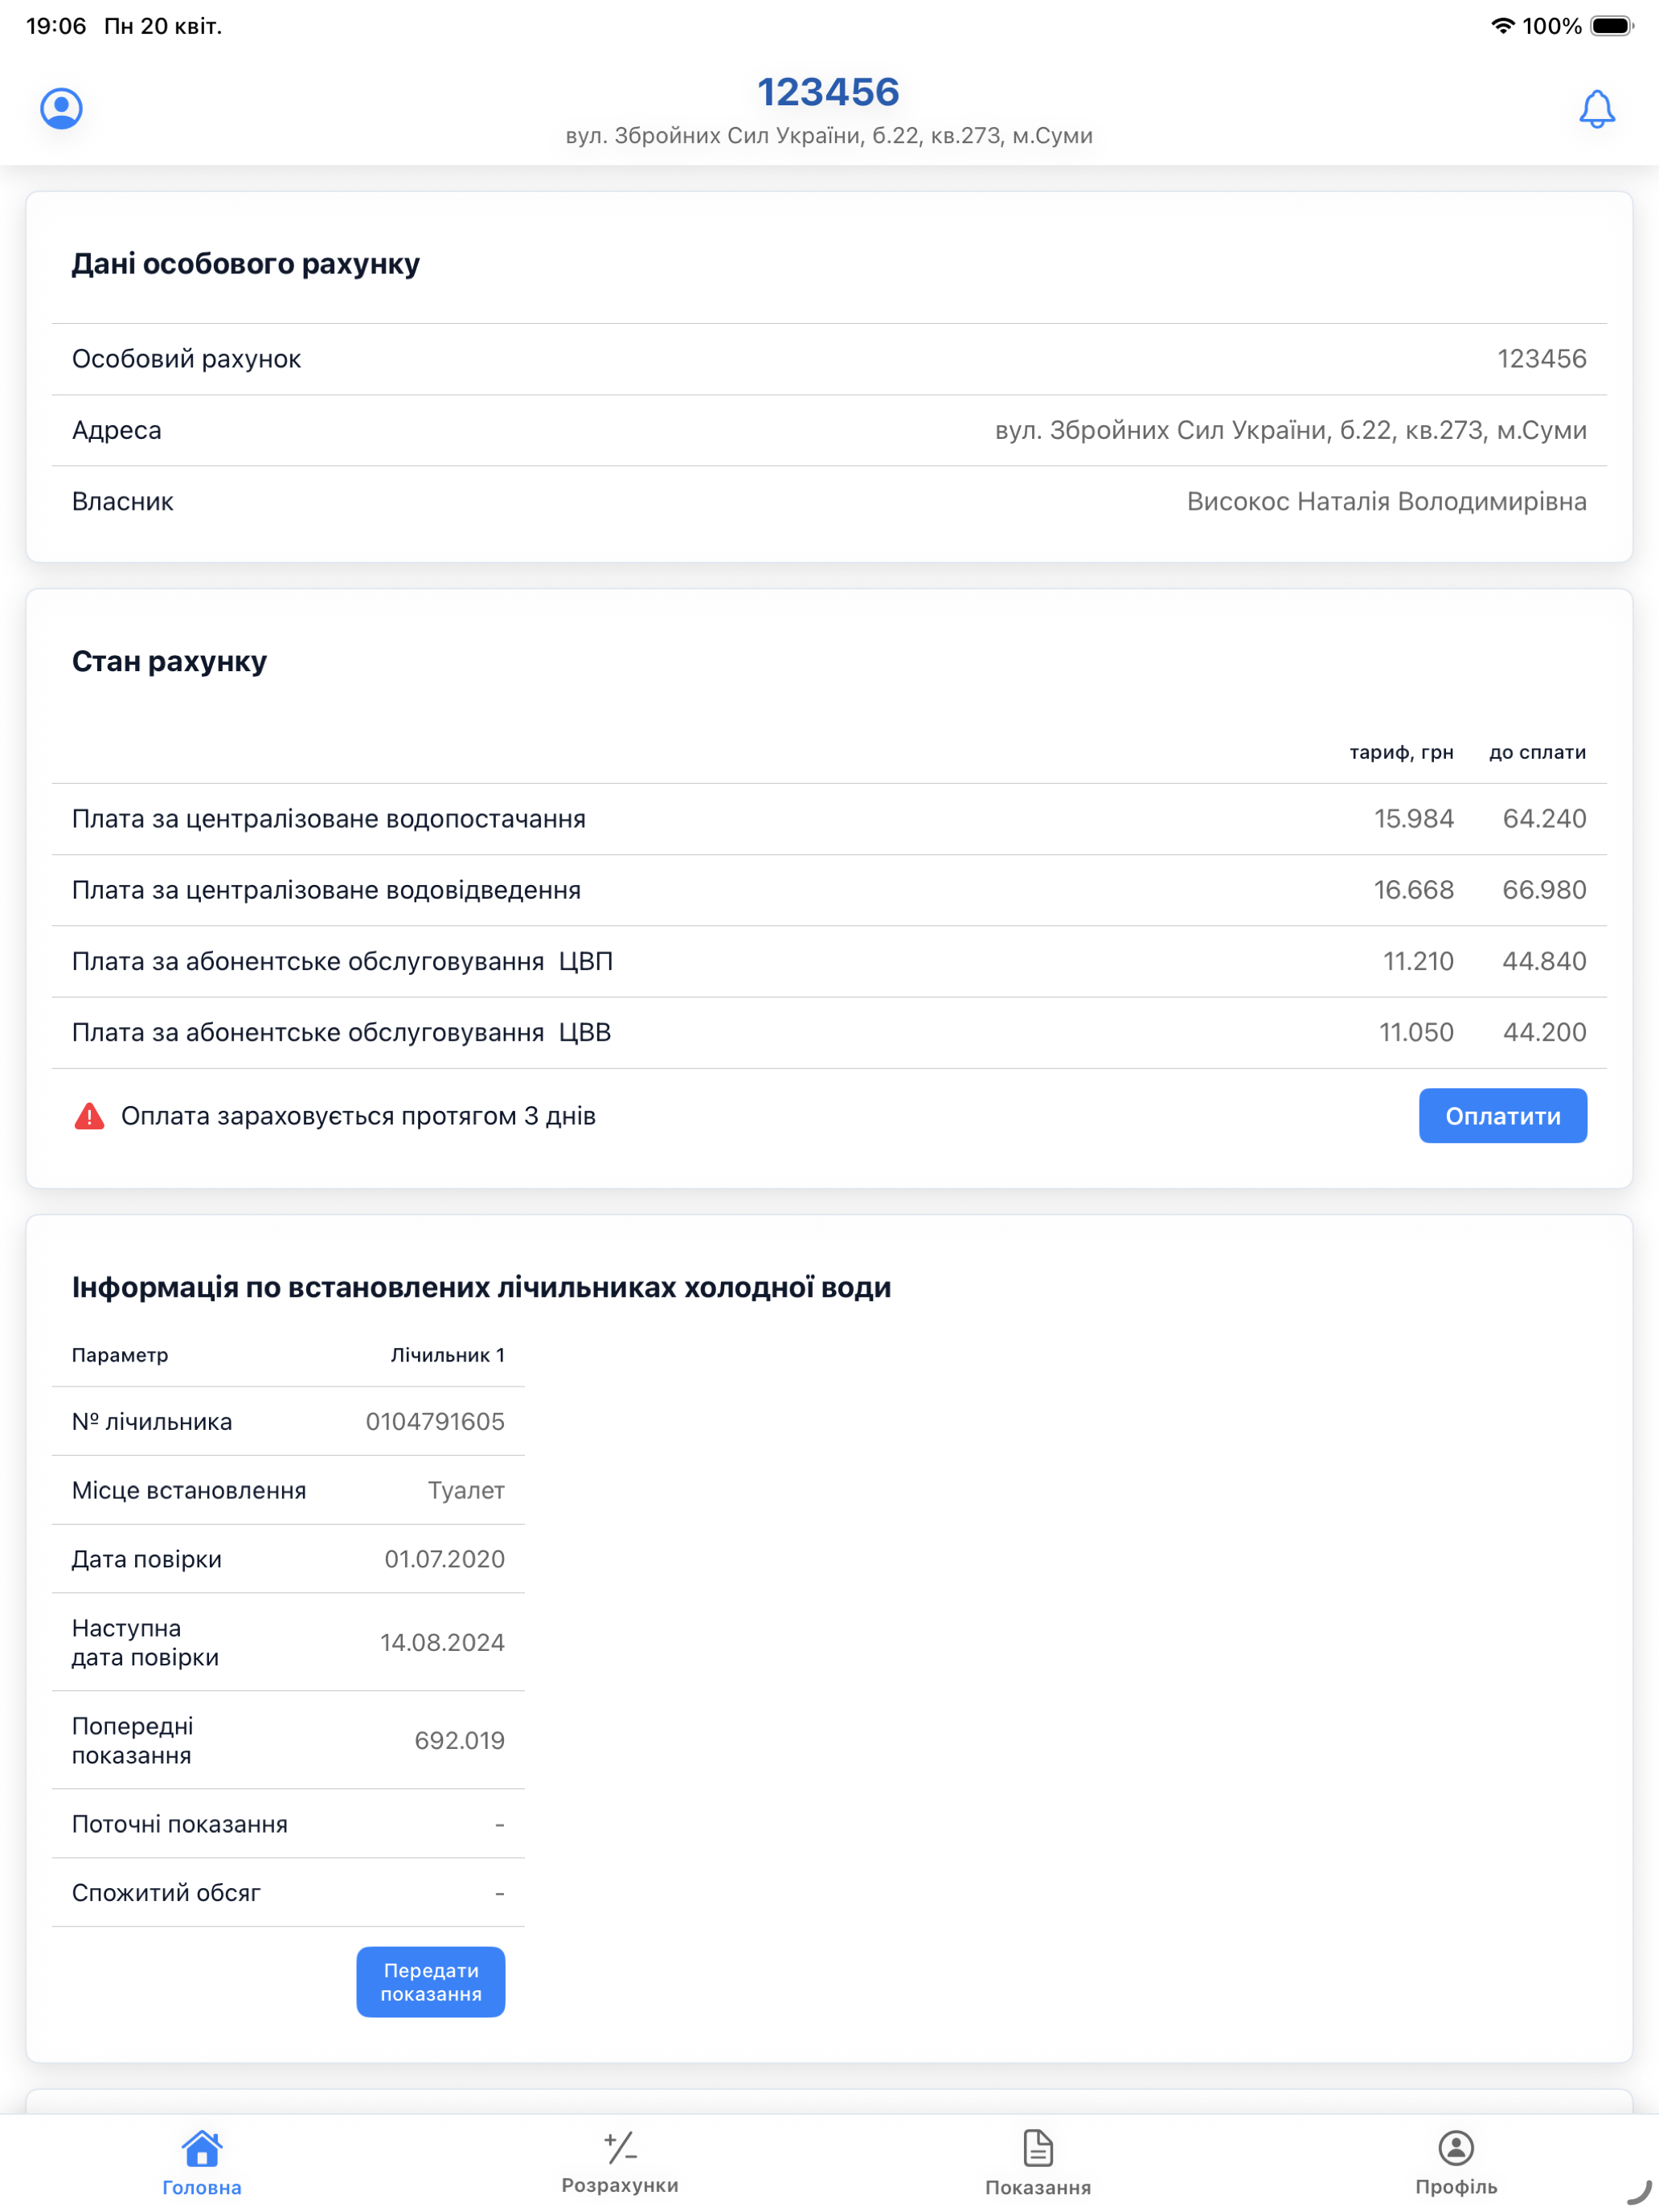The height and width of the screenshot is (2212, 1659).
Task: Select the header account number 123456
Action: (x=829, y=92)
